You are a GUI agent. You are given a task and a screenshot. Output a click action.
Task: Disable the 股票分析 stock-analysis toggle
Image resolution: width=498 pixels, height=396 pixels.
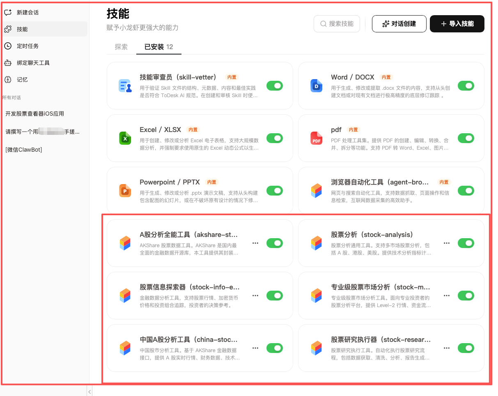coord(466,243)
